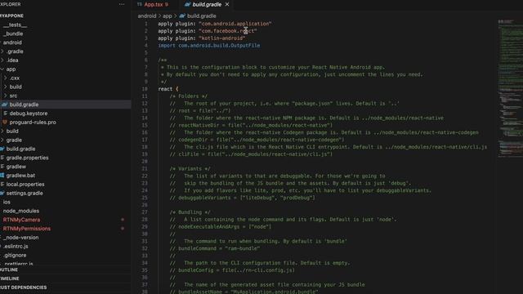Click the '/* Variants */' comment
Viewport: 523px width, 294px height.
coord(190,169)
